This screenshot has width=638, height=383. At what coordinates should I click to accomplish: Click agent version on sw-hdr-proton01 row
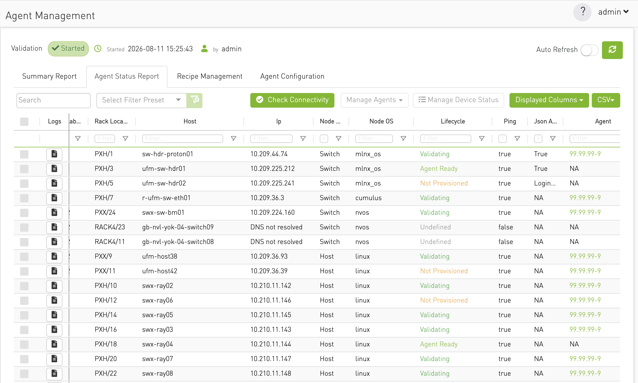[x=585, y=154]
